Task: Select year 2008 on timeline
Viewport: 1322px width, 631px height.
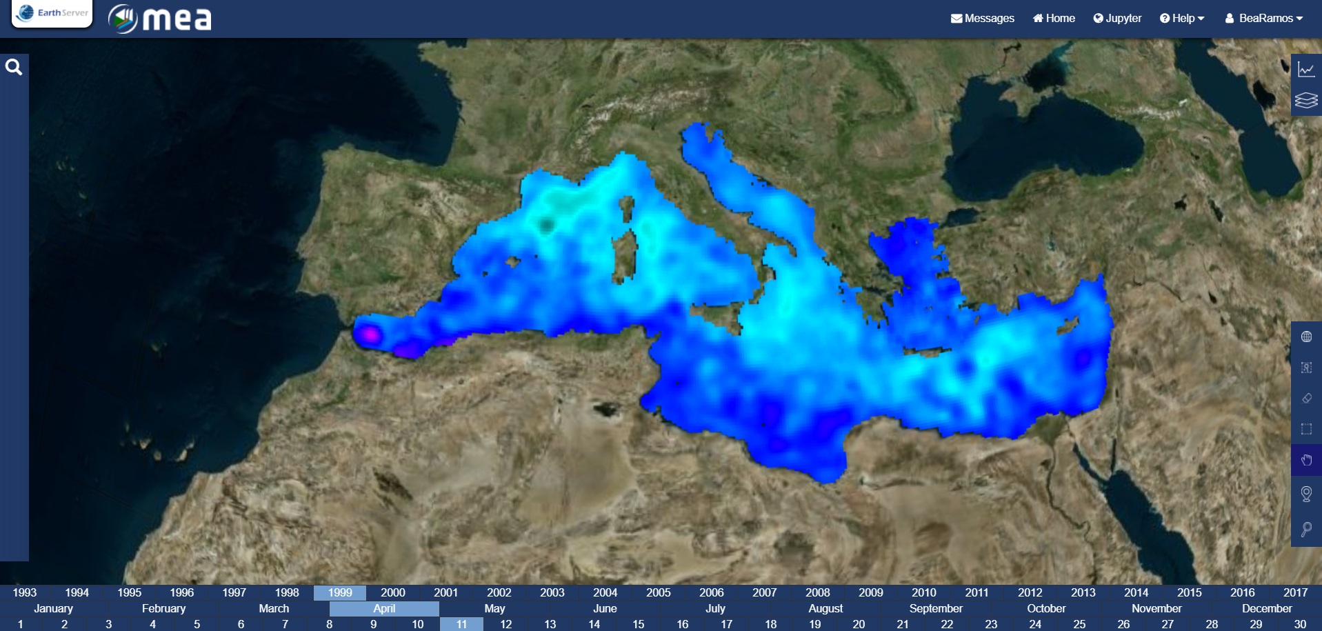Action: pyautogui.click(x=818, y=592)
